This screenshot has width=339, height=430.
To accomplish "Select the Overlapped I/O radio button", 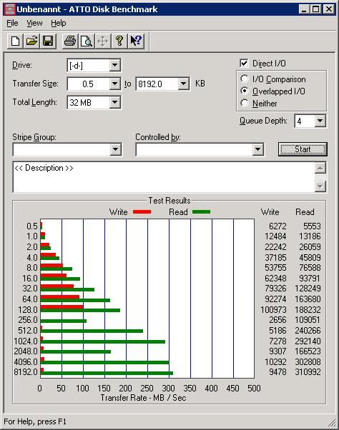I will coord(245,91).
